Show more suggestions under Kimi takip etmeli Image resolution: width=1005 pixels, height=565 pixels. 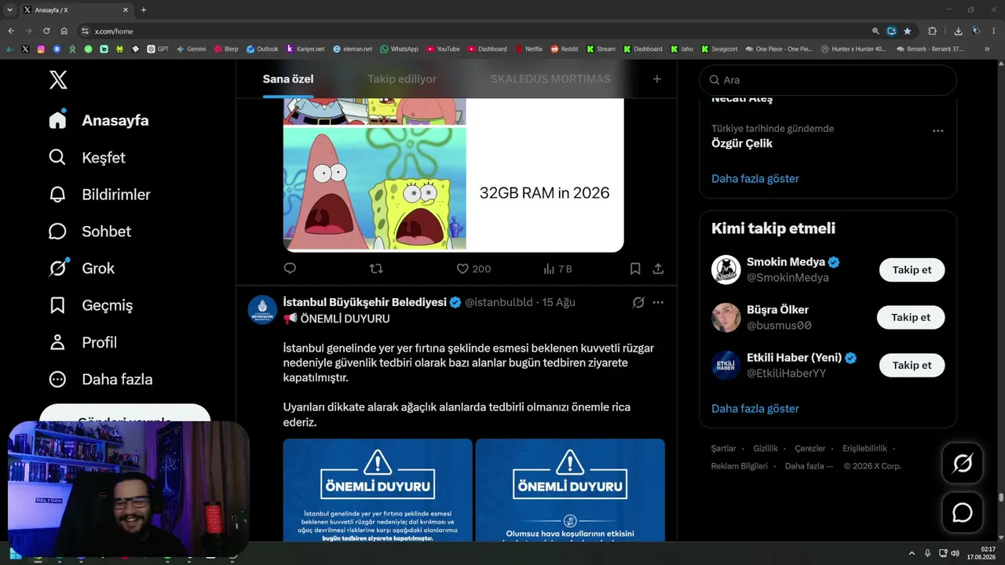(755, 408)
